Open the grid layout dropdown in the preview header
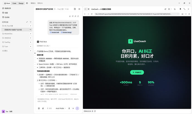 click(x=170, y=9)
